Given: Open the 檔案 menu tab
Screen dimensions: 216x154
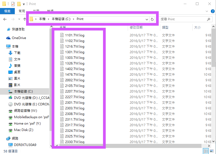Looking at the screenshot, I should pyautogui.click(x=7, y=11).
